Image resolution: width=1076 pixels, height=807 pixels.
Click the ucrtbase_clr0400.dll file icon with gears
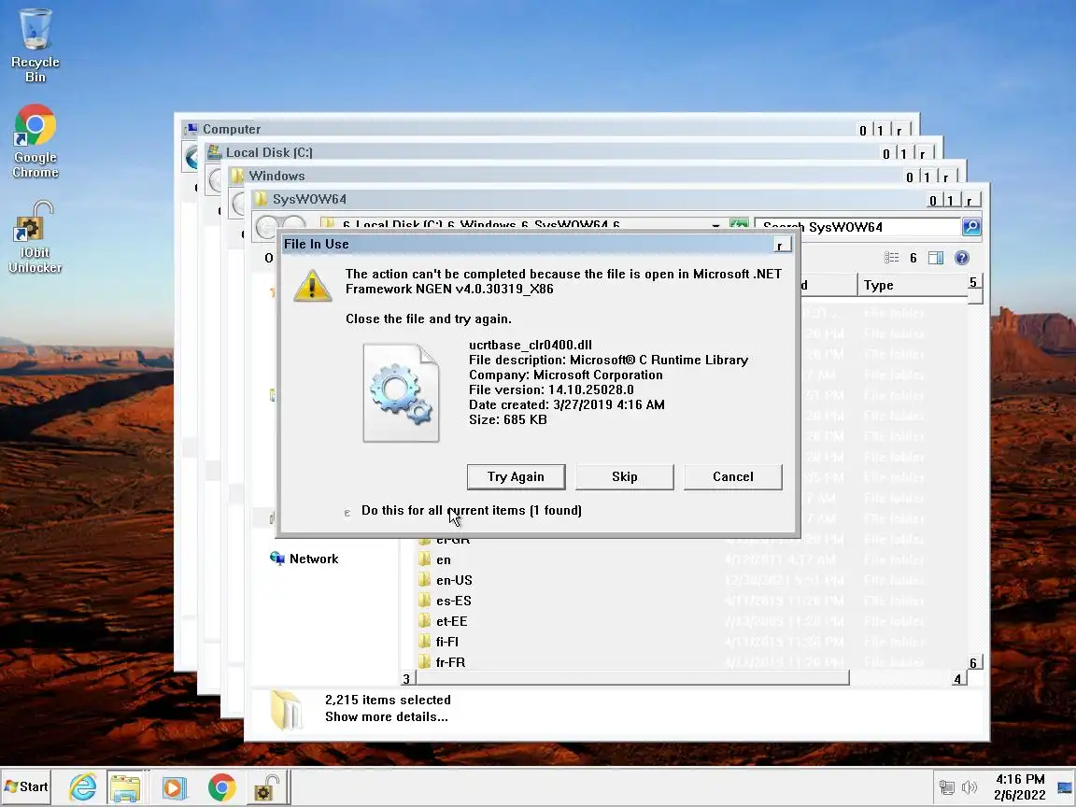click(x=401, y=392)
